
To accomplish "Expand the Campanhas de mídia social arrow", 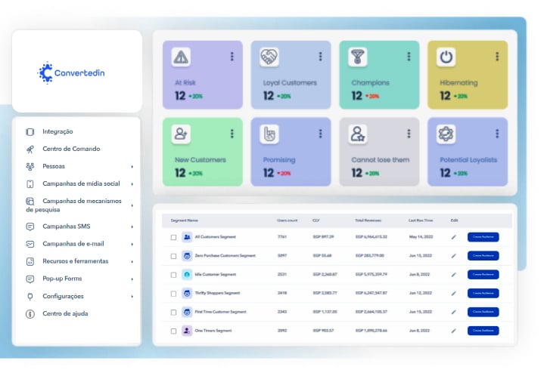I will [132, 183].
